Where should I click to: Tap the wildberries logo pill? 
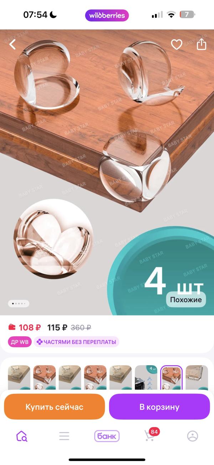click(107, 15)
